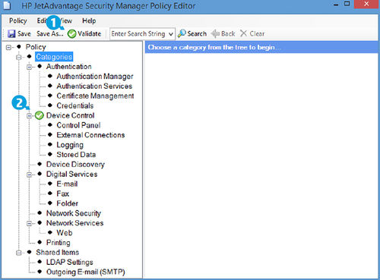The width and height of the screenshot is (380, 280).
Task: Collapse the Shared Items node
Action: 19,253
